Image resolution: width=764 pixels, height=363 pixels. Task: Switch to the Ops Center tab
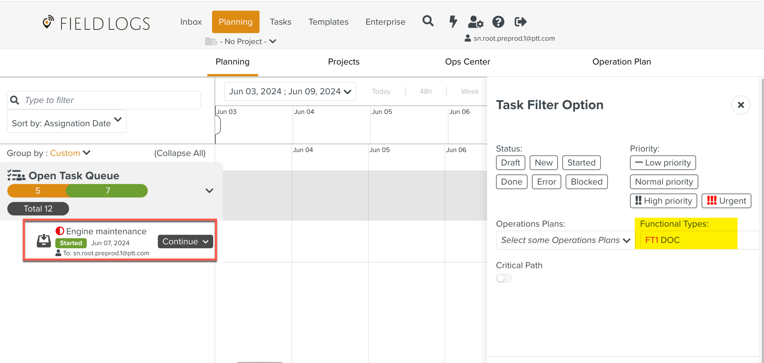[x=467, y=62]
